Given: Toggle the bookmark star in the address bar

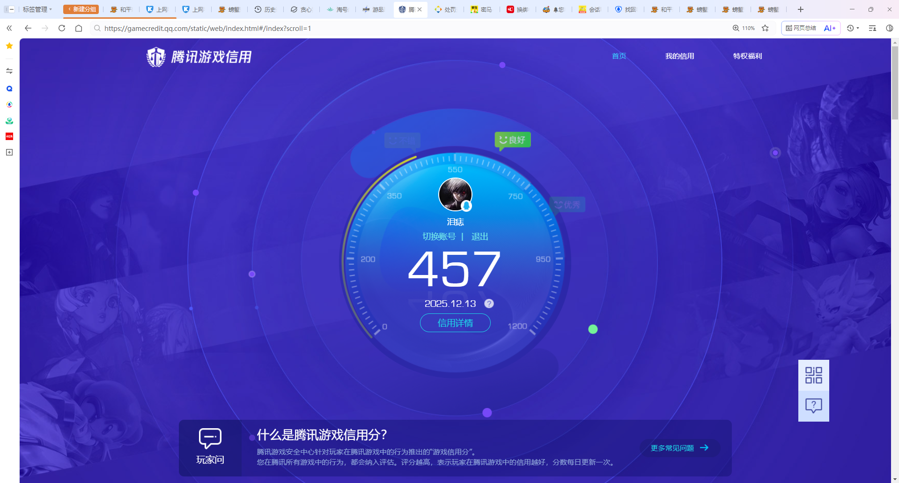Looking at the screenshot, I should (x=766, y=28).
